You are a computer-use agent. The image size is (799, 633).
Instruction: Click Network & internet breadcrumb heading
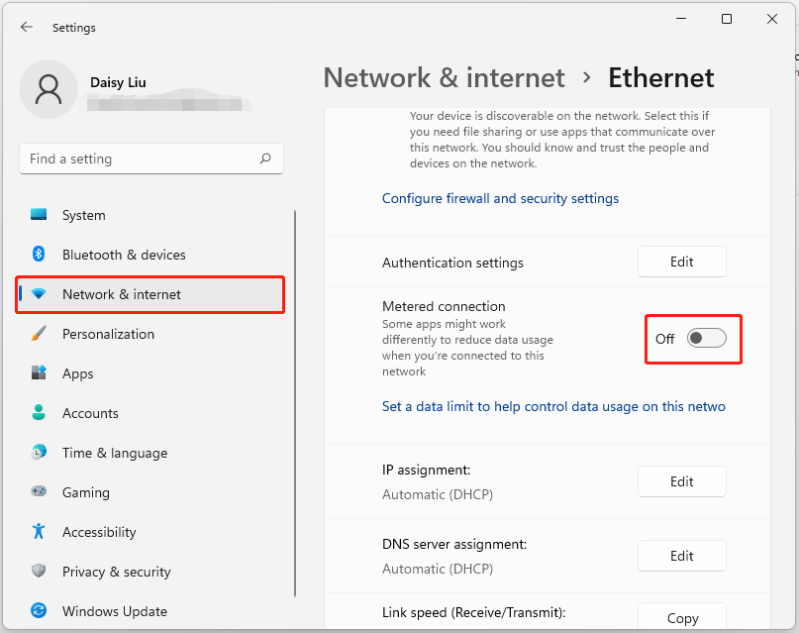point(444,78)
